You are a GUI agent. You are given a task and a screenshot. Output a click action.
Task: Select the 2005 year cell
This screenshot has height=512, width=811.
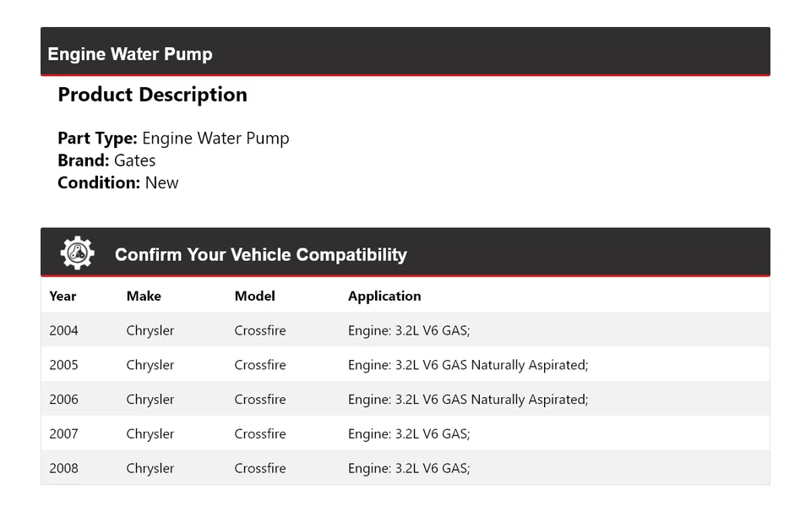tap(63, 365)
